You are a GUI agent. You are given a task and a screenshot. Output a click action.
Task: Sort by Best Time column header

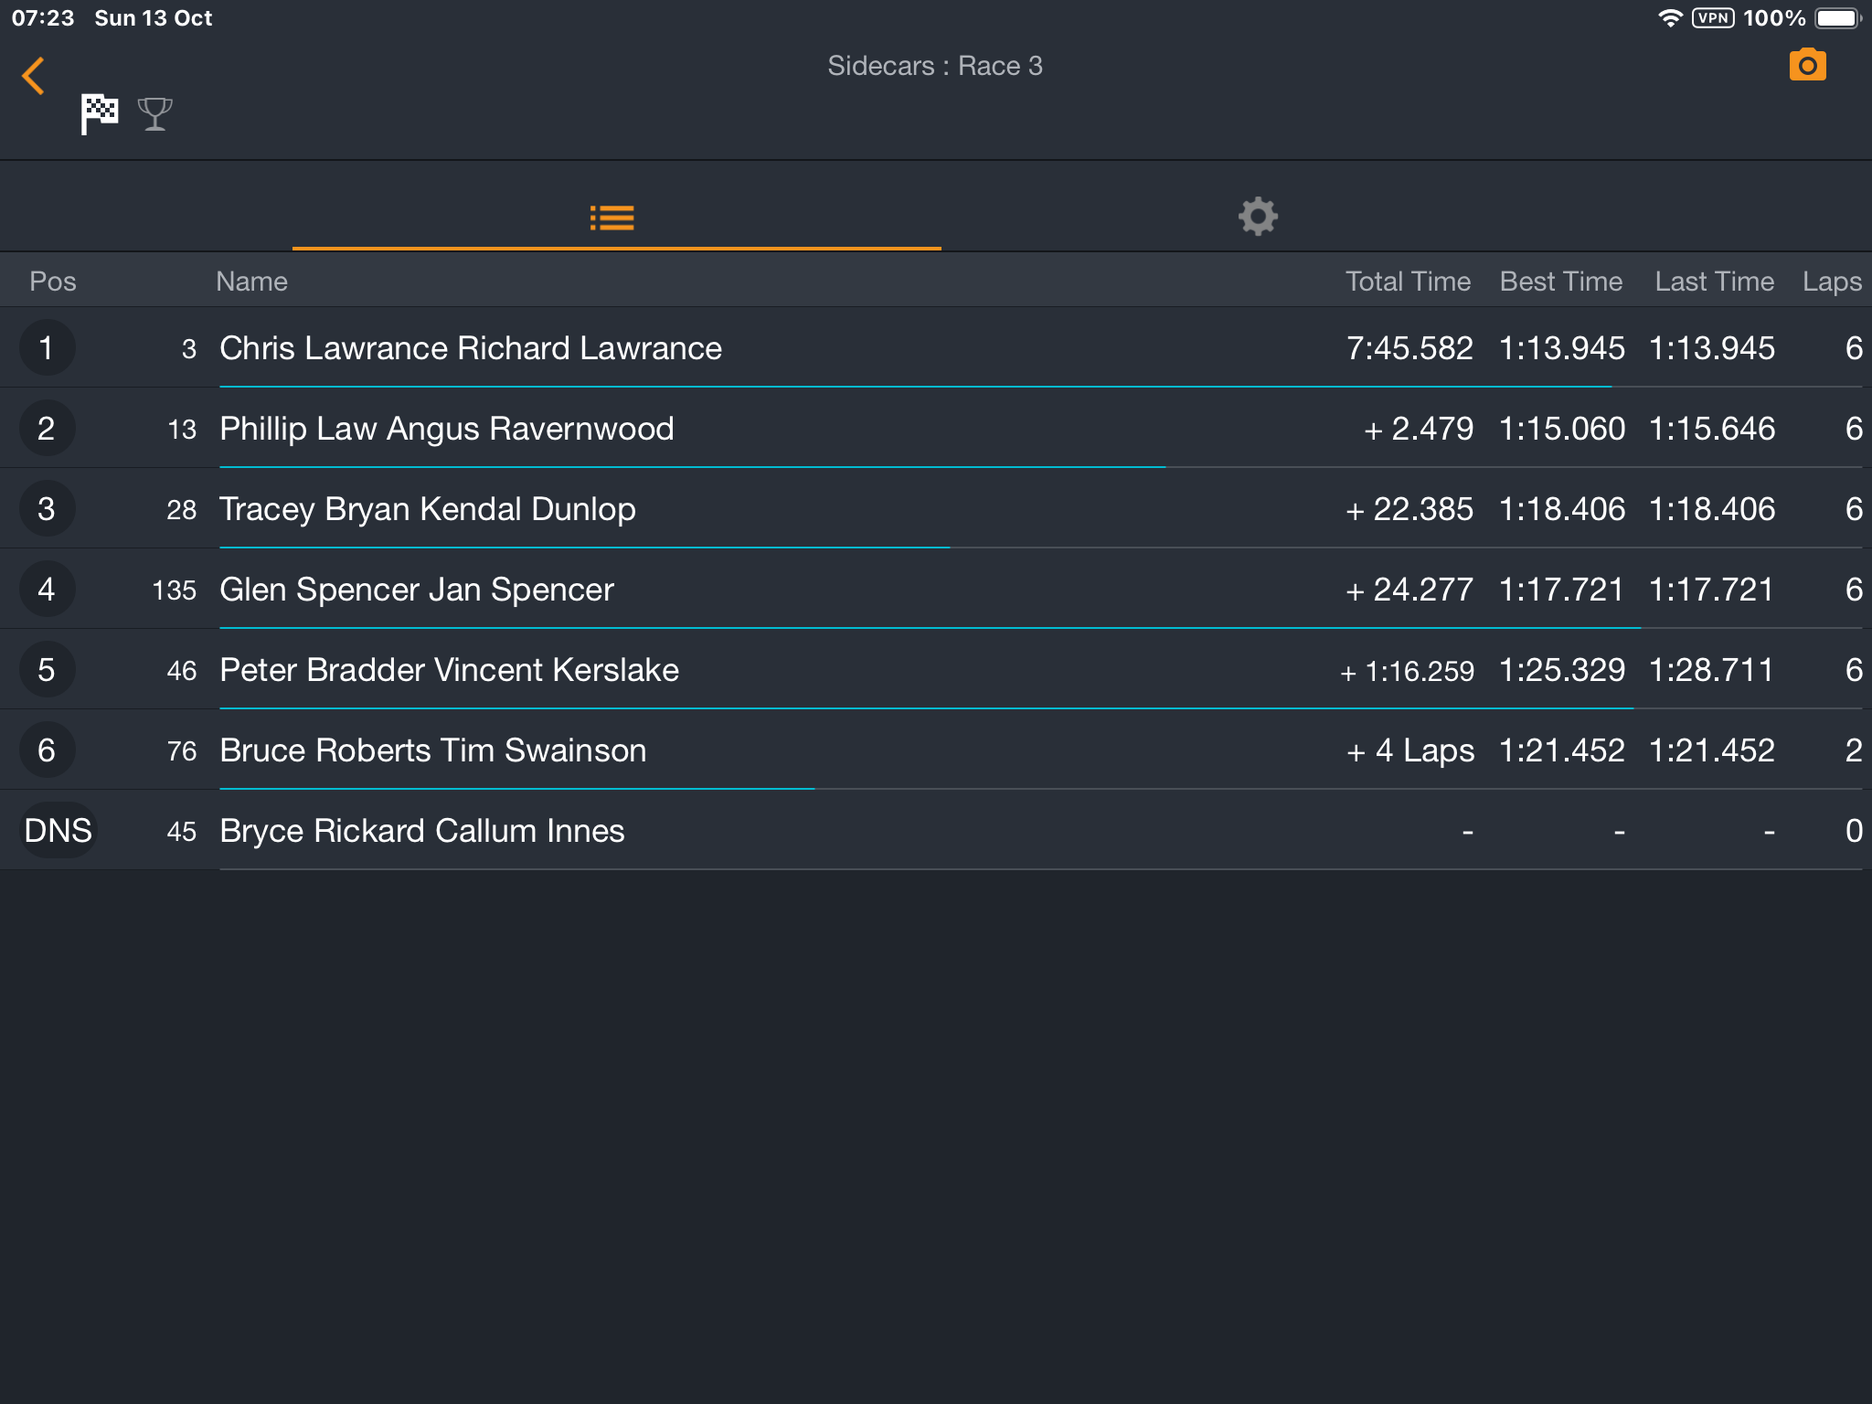click(x=1561, y=282)
